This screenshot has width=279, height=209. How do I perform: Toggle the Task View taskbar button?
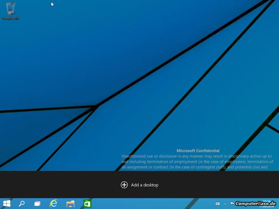click(x=38, y=204)
